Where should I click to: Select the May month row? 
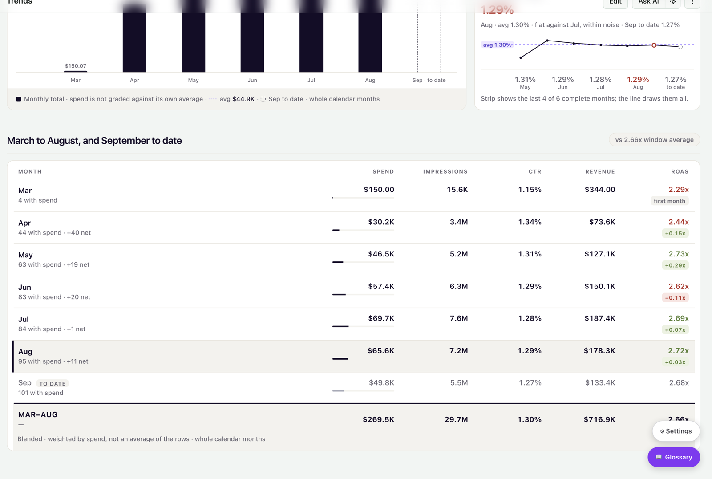tap(354, 260)
